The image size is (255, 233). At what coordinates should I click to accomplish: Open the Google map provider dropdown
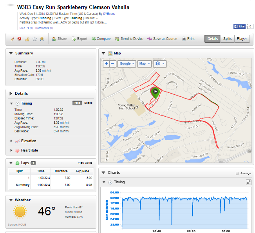coord(127,63)
